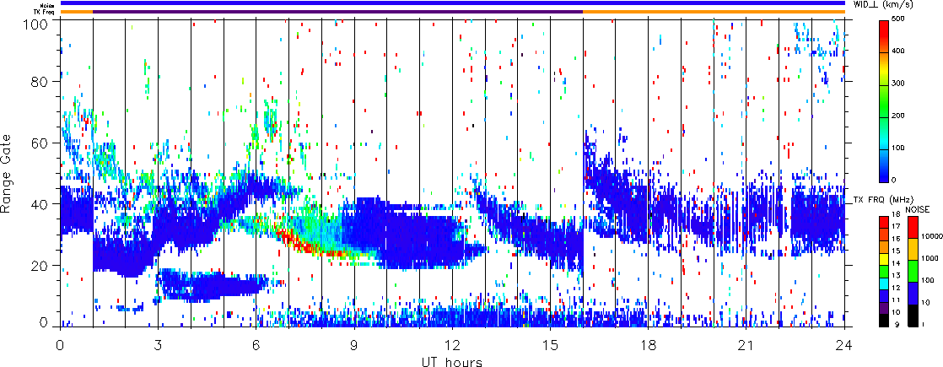Pick the orange segment of TX FRQ colorbar
This screenshot has height=367, width=943.
pos(884,247)
